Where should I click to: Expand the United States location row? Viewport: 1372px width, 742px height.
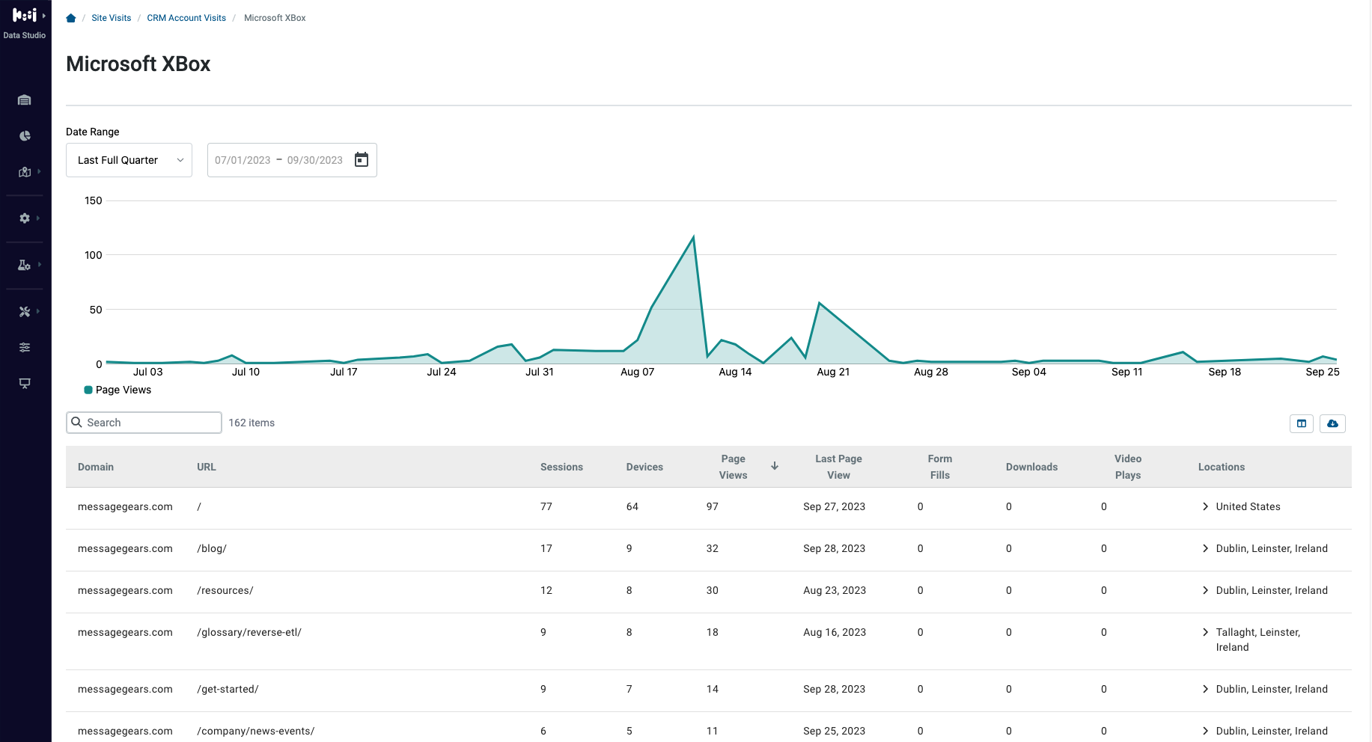[x=1205, y=506]
